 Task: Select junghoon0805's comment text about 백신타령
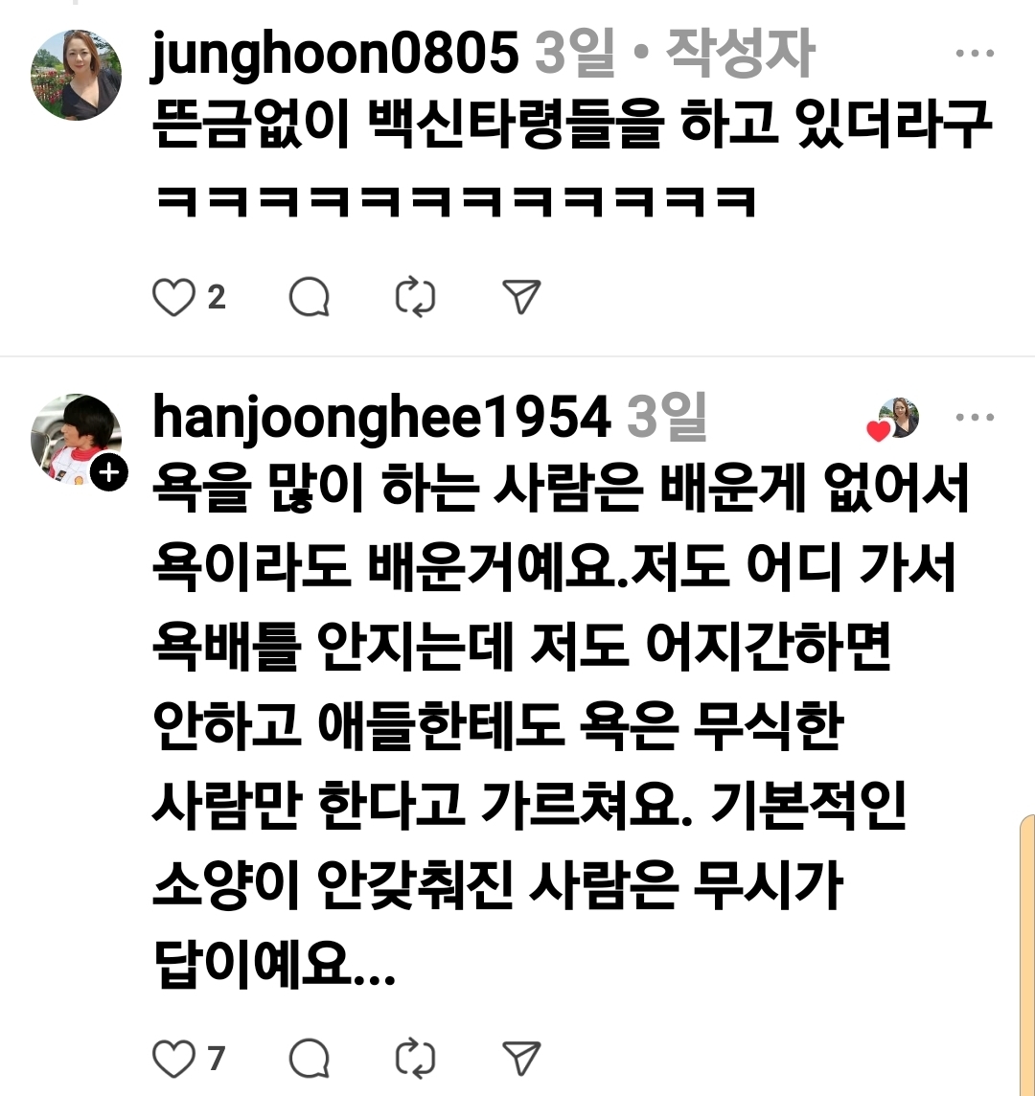(x=572, y=160)
